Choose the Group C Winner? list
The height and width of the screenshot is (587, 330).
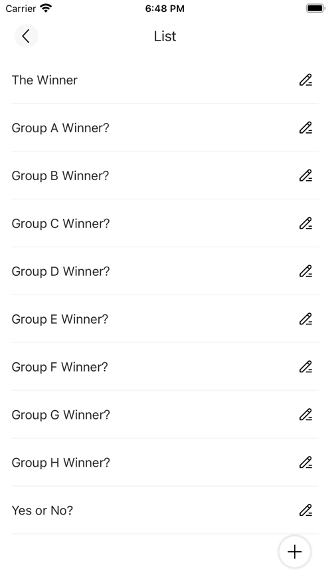tap(165, 223)
